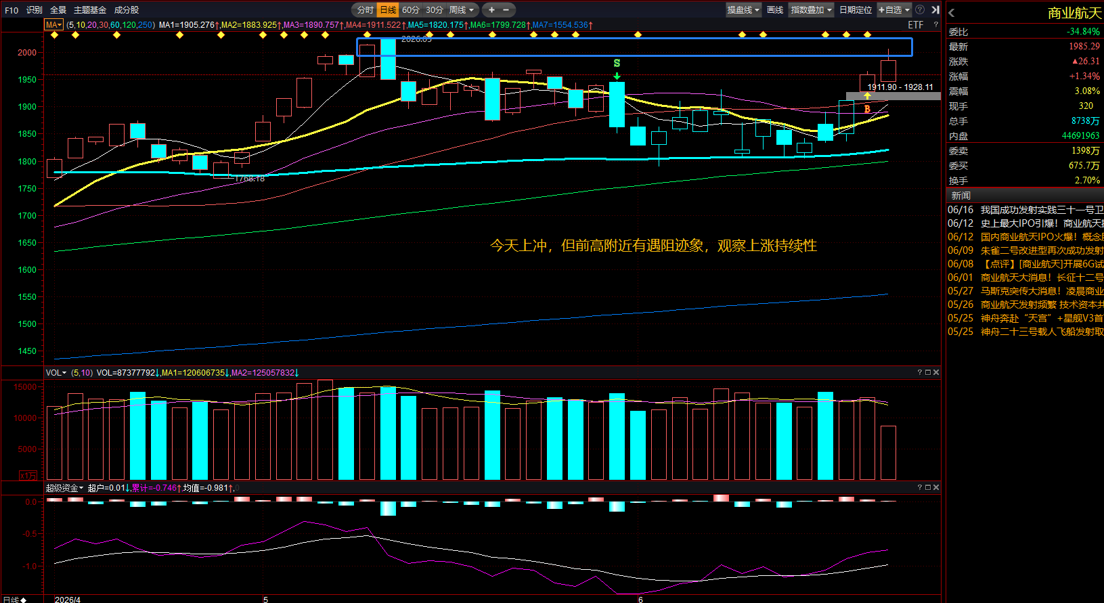Screen dimensions: 1104x603
Task: Click the 总手 value 8738万
Action: pos(1085,121)
